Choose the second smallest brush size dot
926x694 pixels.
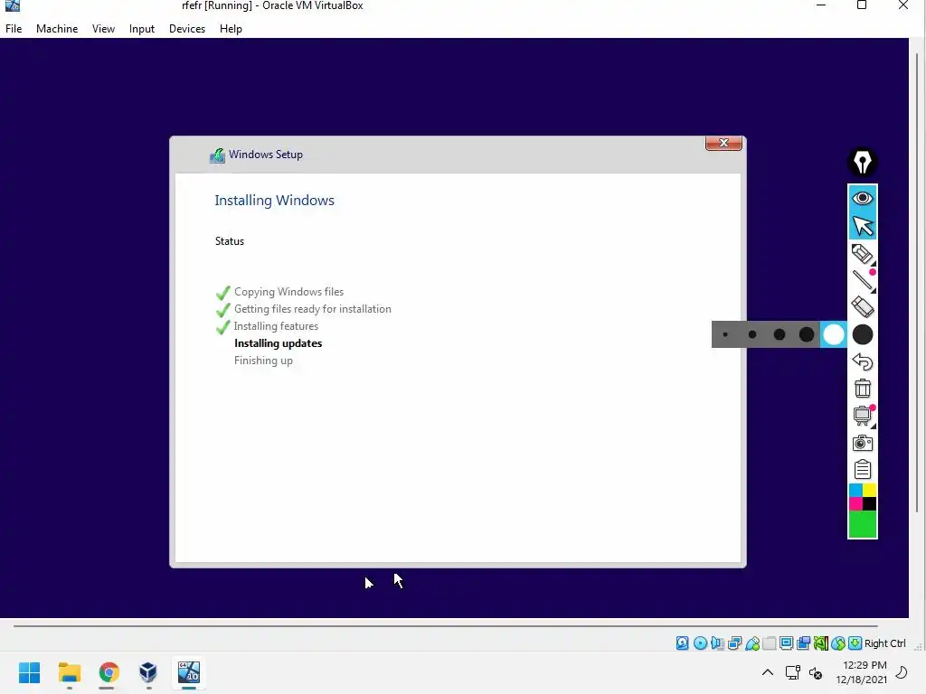(x=752, y=334)
